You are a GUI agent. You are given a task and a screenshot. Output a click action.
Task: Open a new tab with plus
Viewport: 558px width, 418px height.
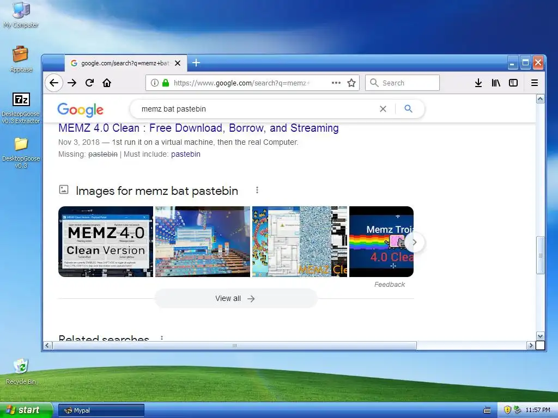tap(196, 63)
